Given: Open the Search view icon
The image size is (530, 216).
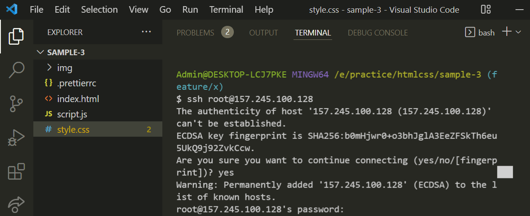Looking at the screenshot, I should coord(16,70).
